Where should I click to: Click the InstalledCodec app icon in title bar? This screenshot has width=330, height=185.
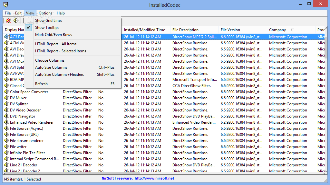click(x=6, y=4)
